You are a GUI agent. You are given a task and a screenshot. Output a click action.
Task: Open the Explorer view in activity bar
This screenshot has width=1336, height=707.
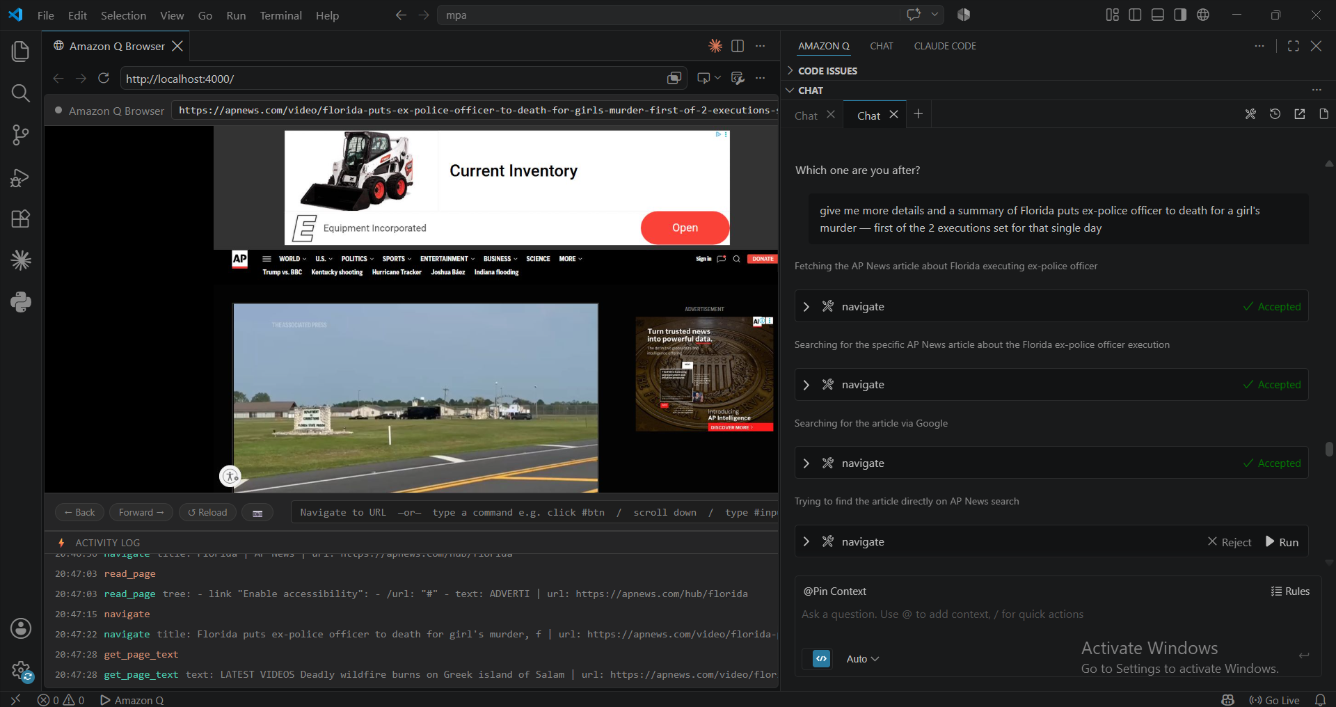pos(21,51)
